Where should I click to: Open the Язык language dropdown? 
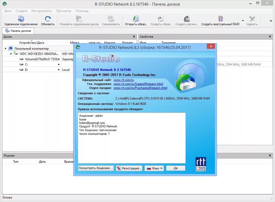(154, 168)
